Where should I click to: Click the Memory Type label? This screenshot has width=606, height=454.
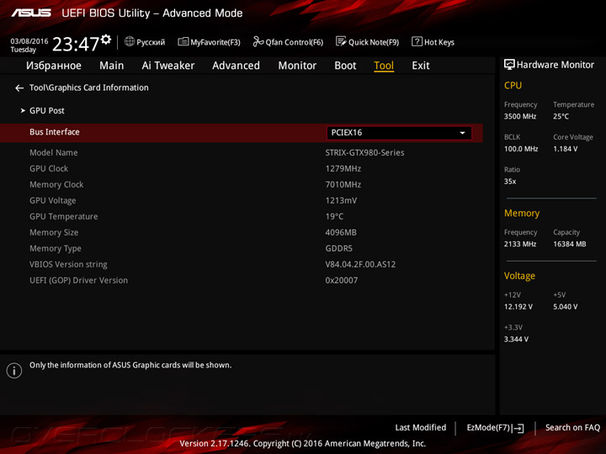coord(56,249)
